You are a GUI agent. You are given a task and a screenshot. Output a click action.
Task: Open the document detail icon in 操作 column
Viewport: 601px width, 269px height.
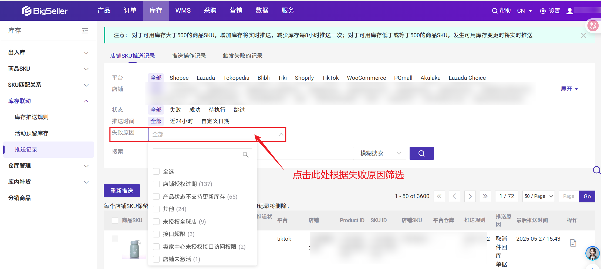[x=573, y=243]
